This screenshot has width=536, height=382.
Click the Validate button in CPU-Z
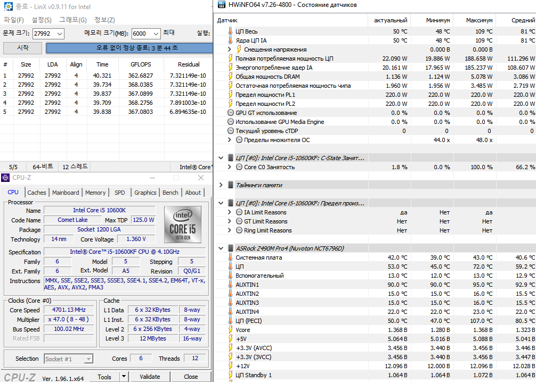[150, 377]
